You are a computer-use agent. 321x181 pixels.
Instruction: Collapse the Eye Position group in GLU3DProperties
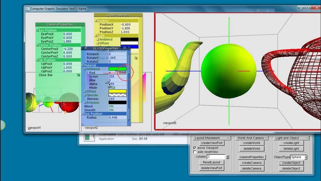tap(83, 114)
